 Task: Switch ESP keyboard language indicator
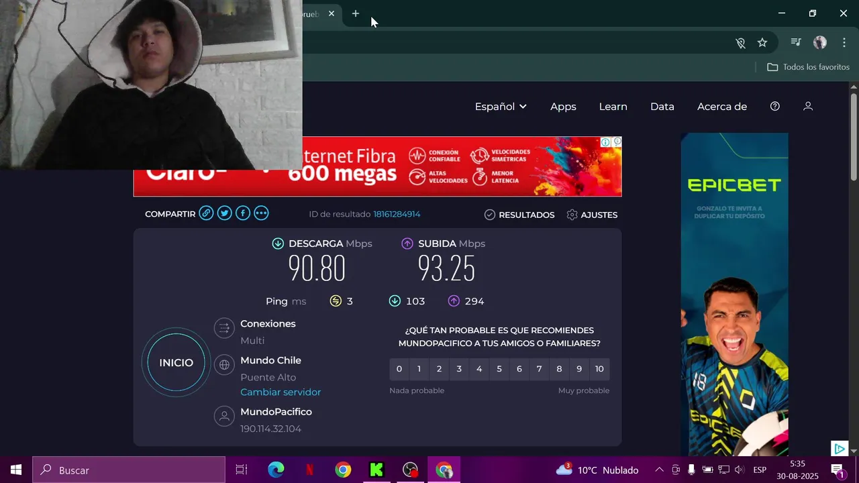coord(760,470)
